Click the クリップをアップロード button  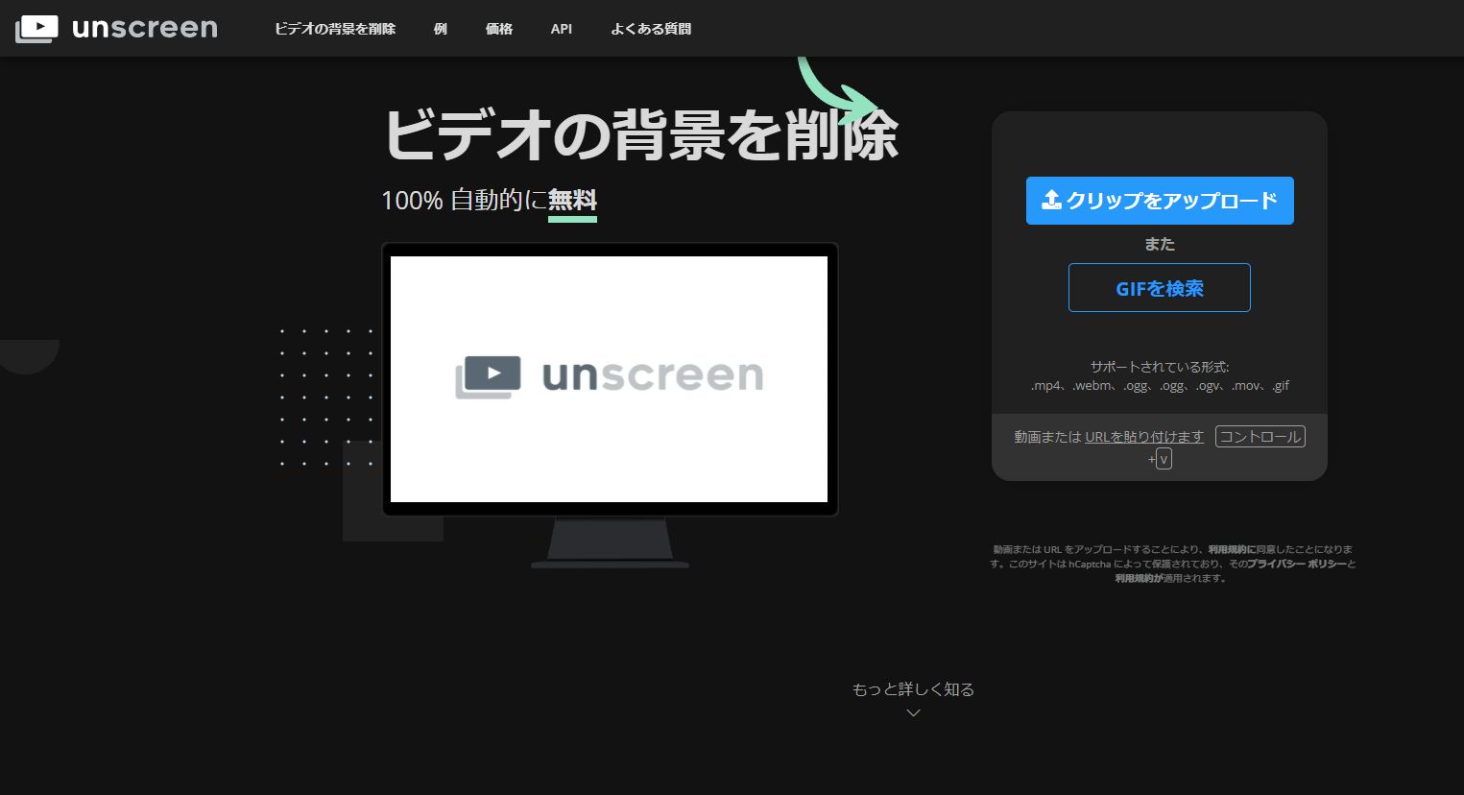(x=1160, y=201)
